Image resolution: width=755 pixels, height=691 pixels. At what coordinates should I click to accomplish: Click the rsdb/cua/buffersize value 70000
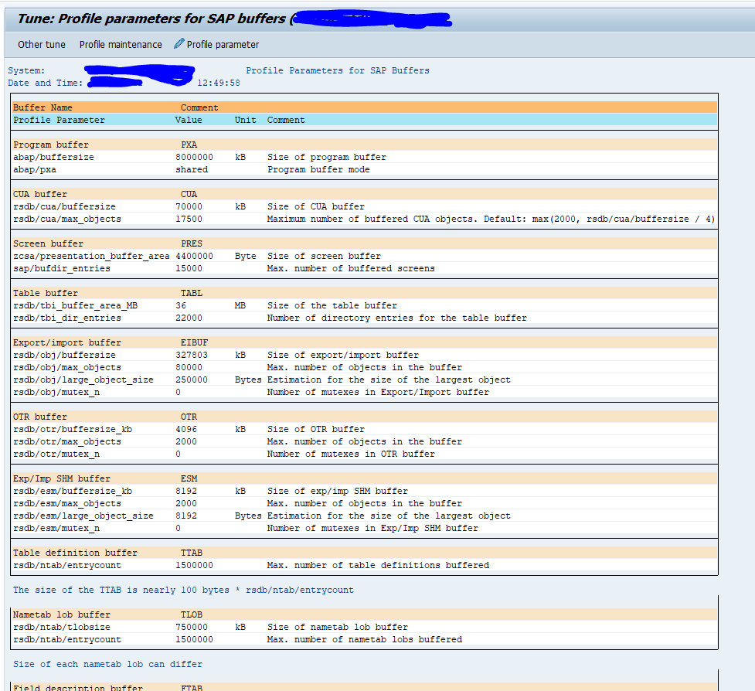tap(189, 206)
